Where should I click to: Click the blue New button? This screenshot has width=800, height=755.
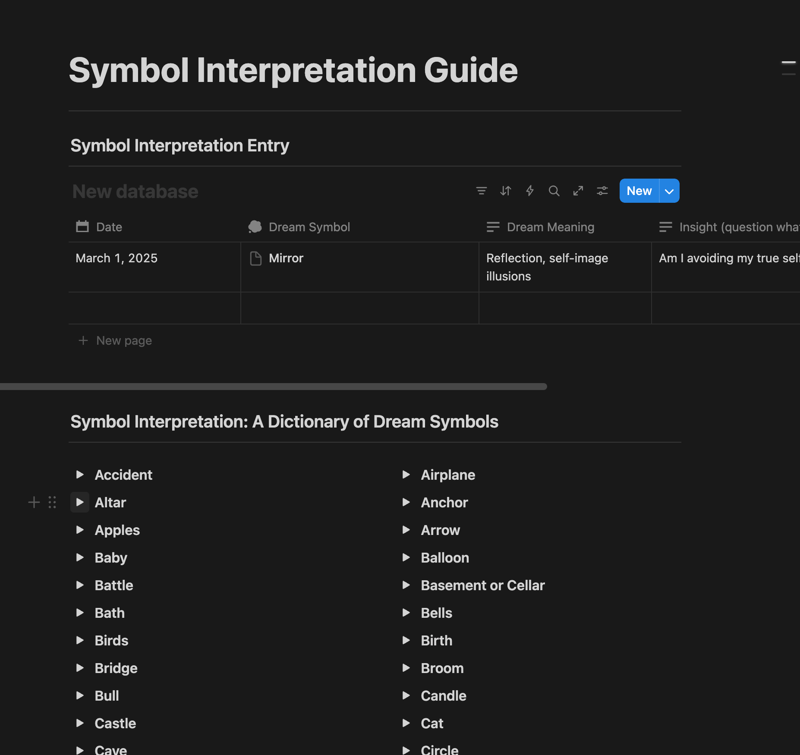coord(639,191)
